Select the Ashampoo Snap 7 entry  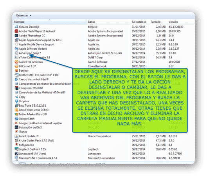pyautogui.click(x=30, y=53)
